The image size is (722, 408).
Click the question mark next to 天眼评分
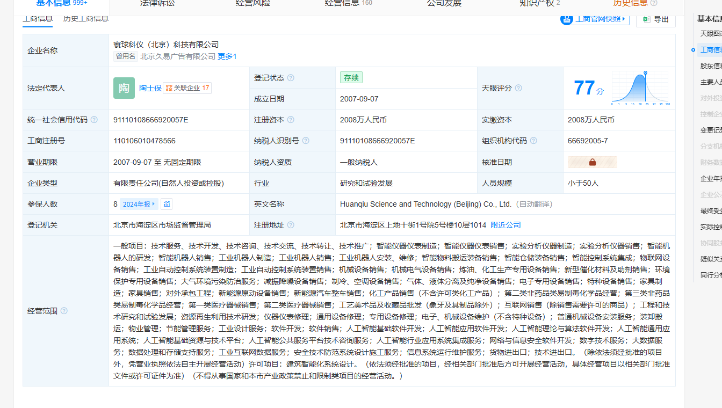pyautogui.click(x=518, y=88)
